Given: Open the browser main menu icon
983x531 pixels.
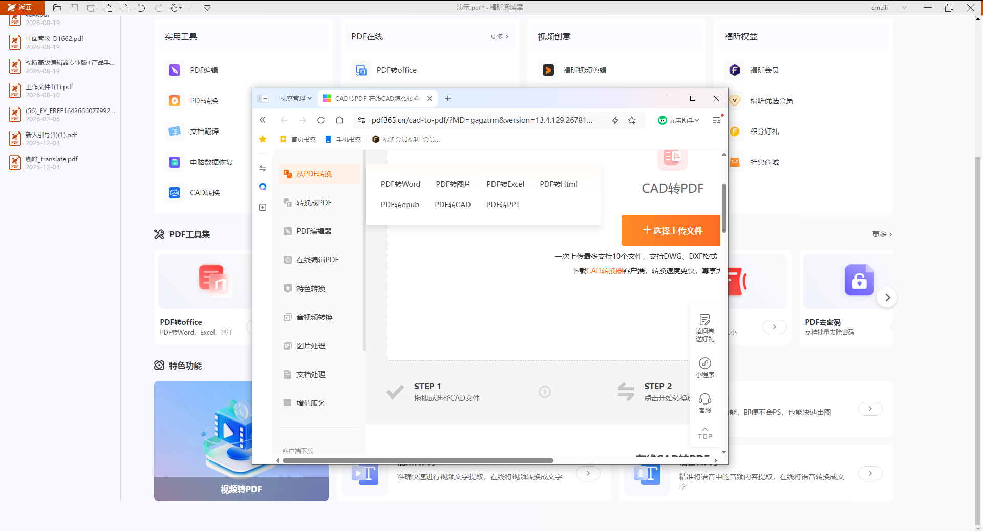Looking at the screenshot, I should (717, 120).
